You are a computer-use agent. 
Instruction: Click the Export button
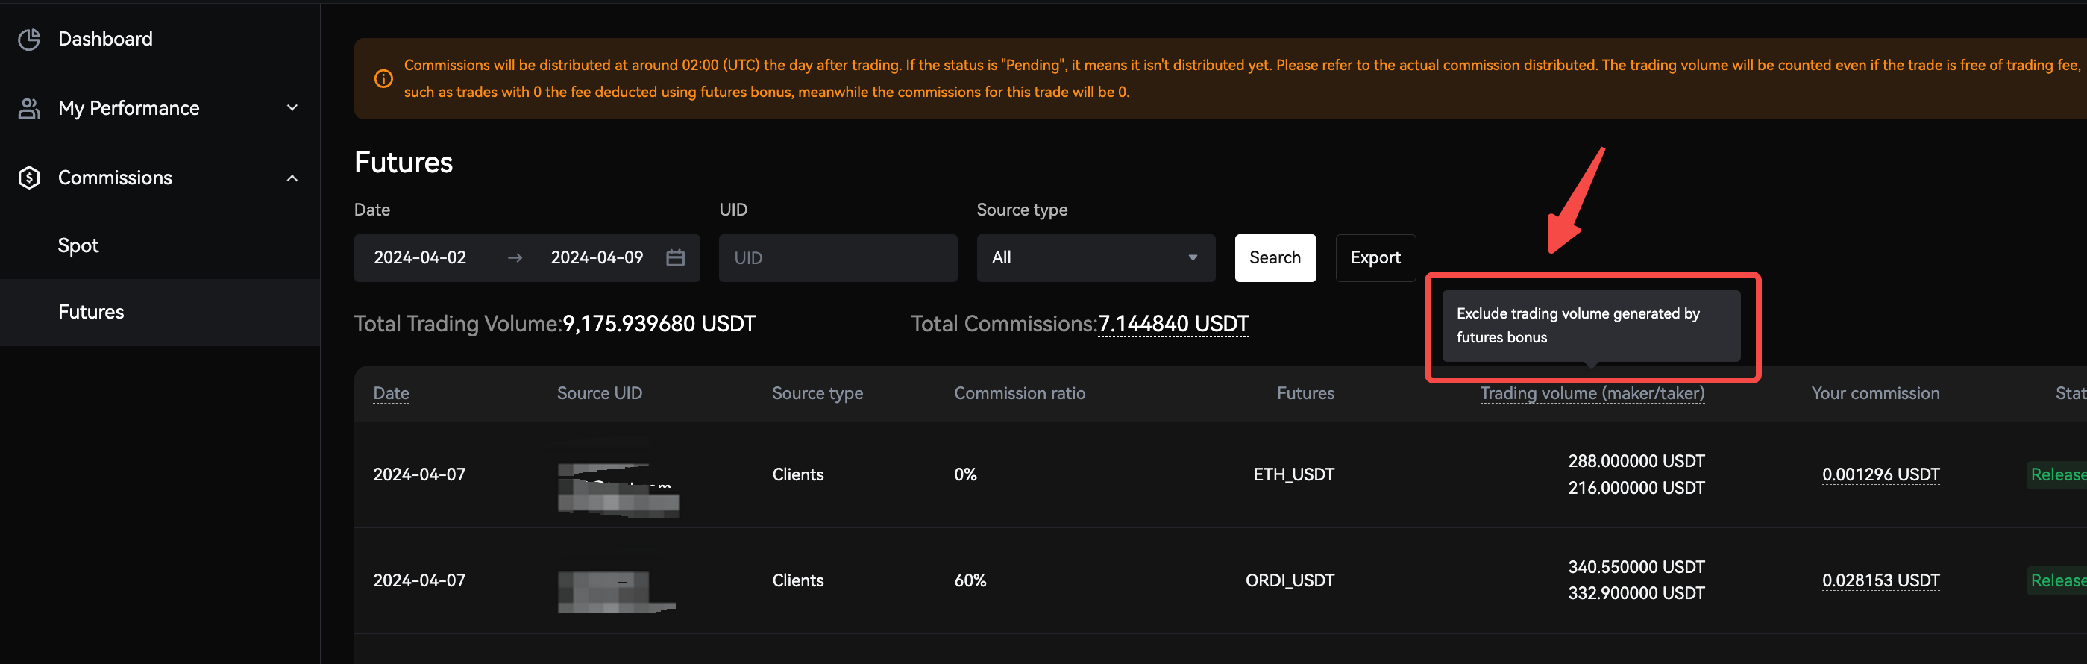pyautogui.click(x=1374, y=258)
